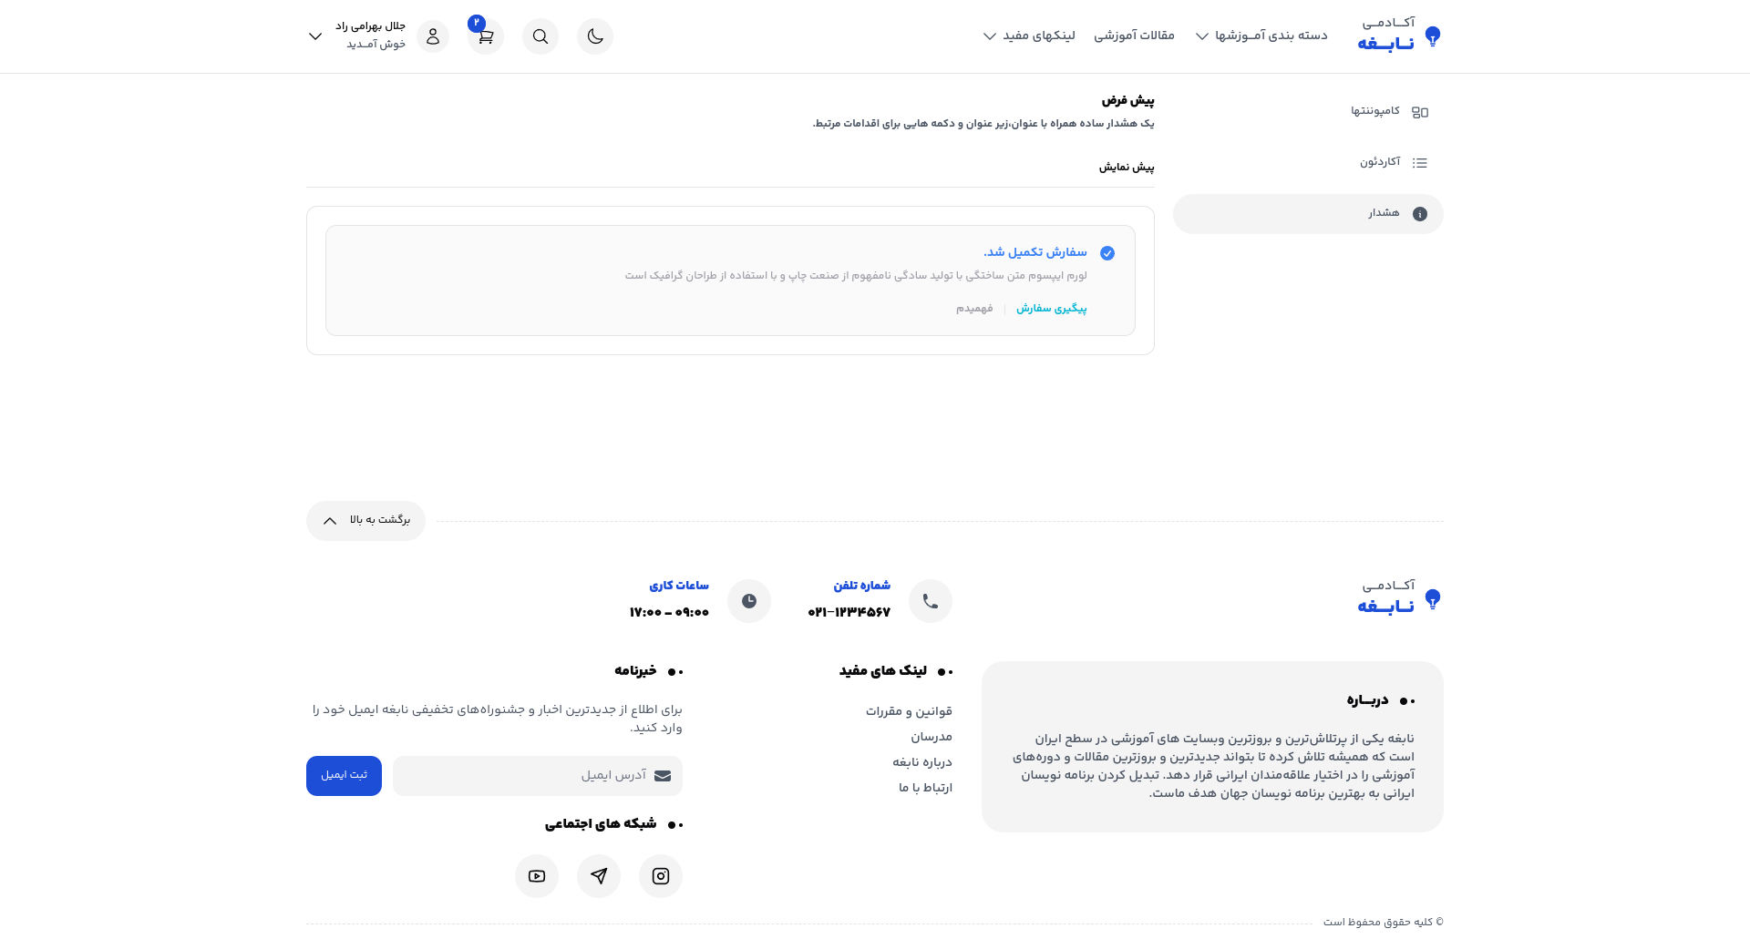Open the Telegram social icon

click(599, 876)
